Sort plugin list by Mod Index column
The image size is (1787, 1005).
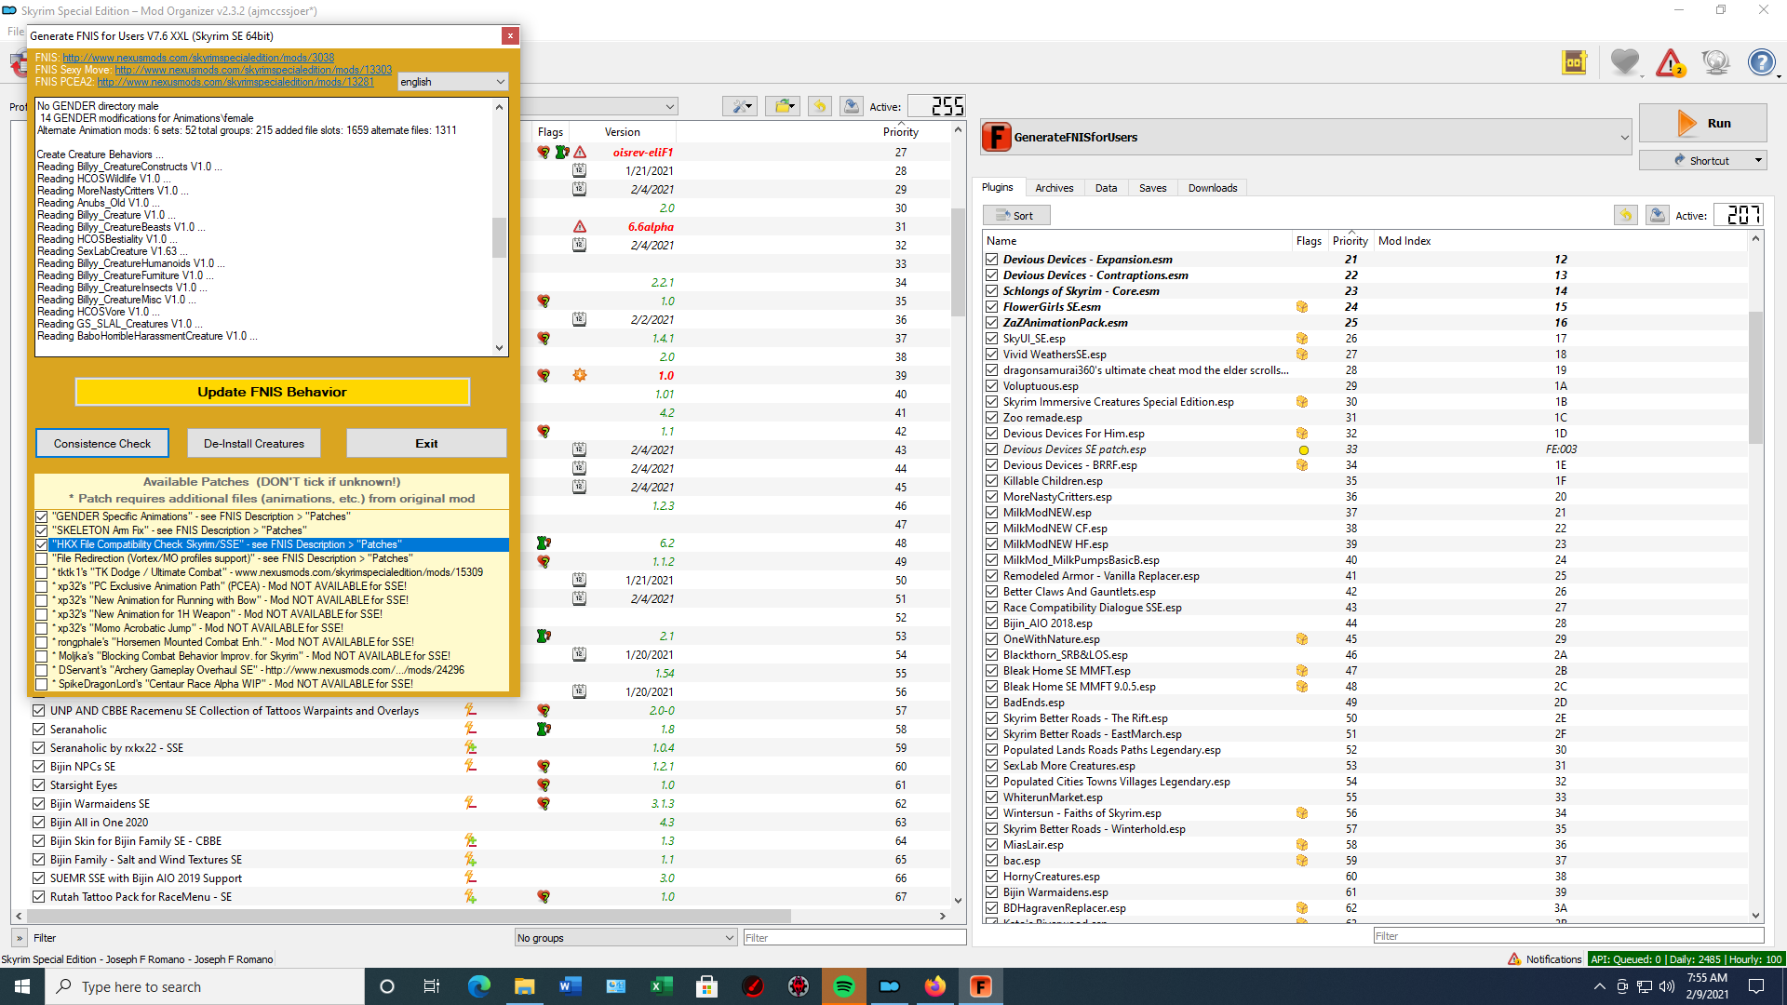click(1404, 241)
